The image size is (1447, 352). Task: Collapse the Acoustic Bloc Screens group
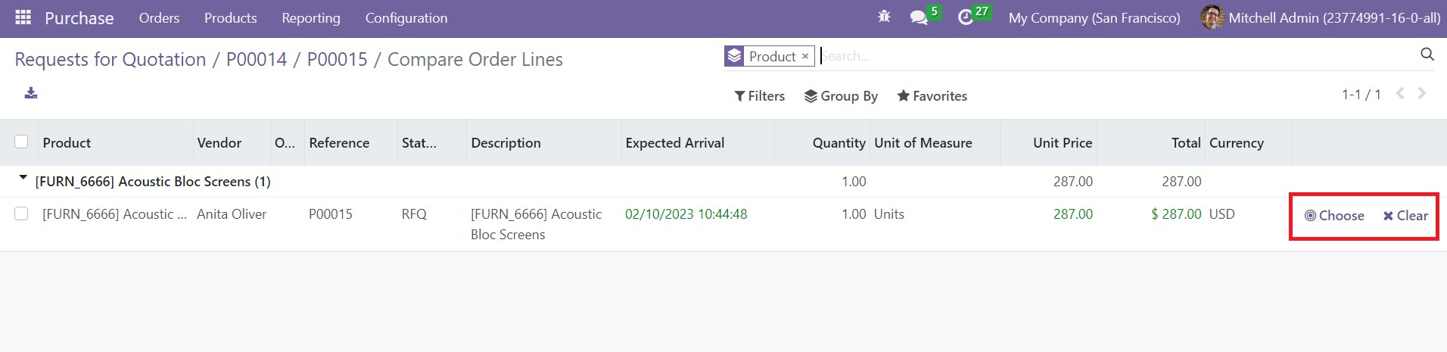tap(23, 179)
